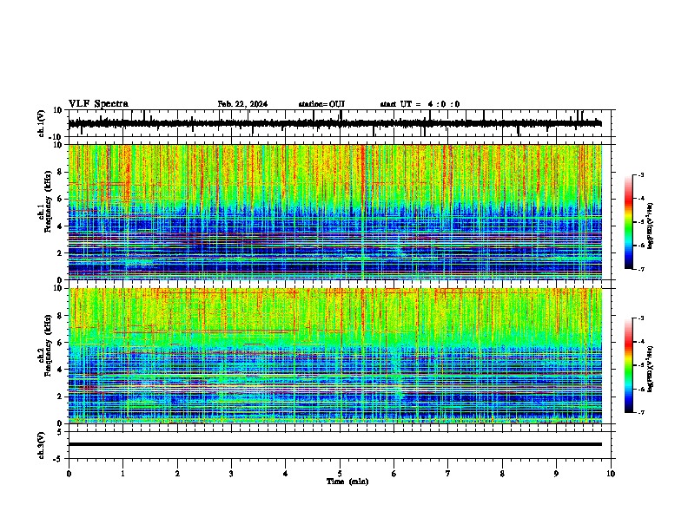688x531 pixels.
Task: Click the "start UT = 4 :0 :0" text
Action: click(x=420, y=104)
